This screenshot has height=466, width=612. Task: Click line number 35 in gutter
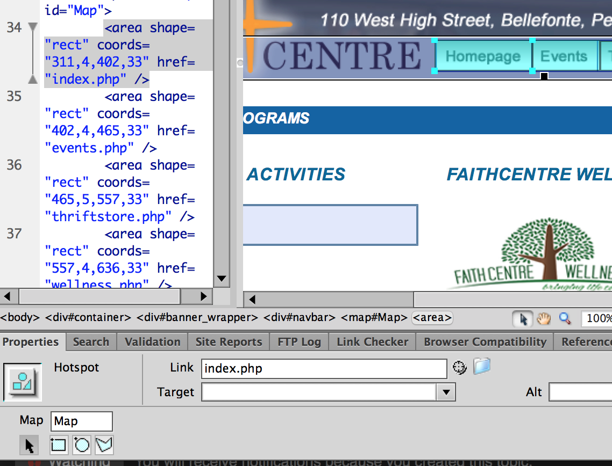[x=14, y=96]
